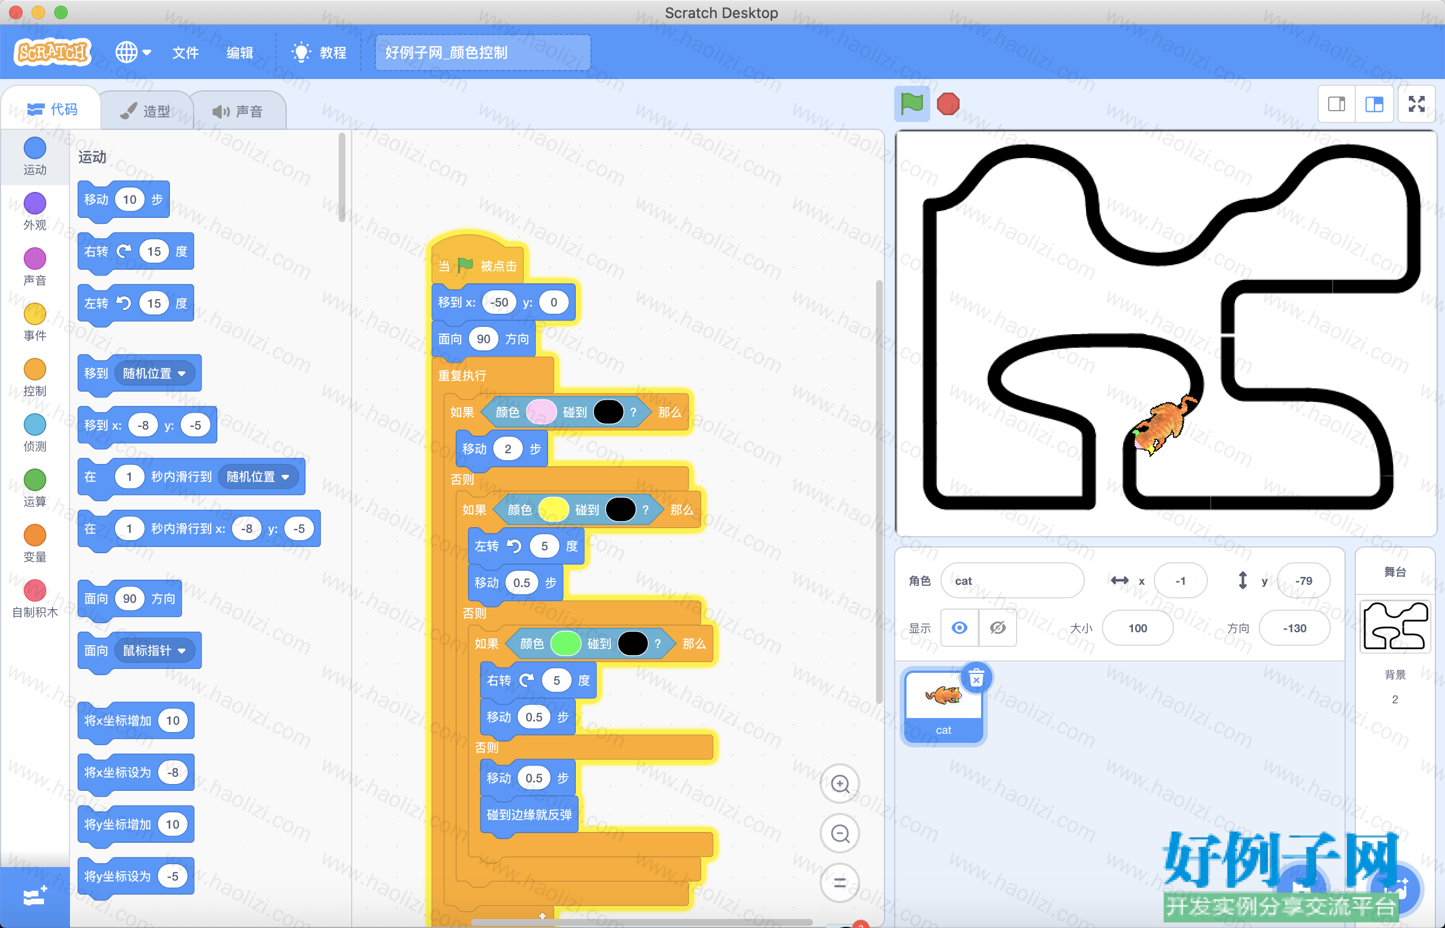Click the block palette vertical scrollbar

pyautogui.click(x=341, y=178)
